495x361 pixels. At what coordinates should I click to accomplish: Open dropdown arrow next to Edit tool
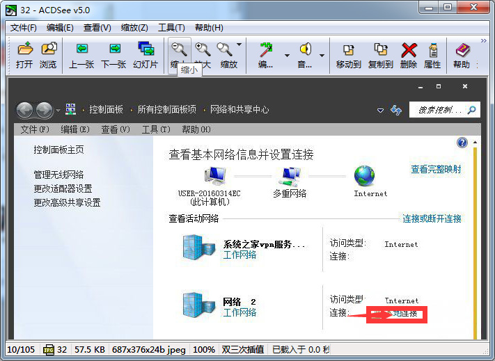click(287, 56)
